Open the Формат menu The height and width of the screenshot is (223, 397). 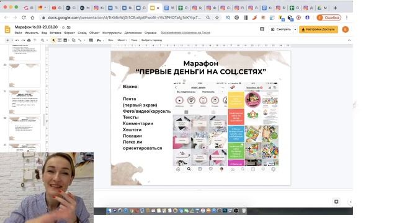[69, 33]
